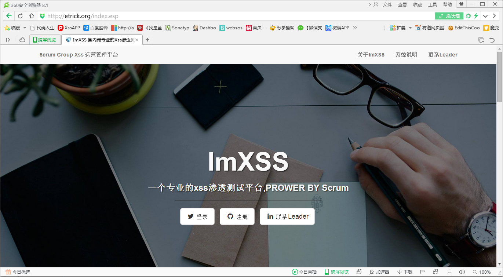503x277 pixels.
Task: Open the 100% zoom control
Action: [x=482, y=272]
